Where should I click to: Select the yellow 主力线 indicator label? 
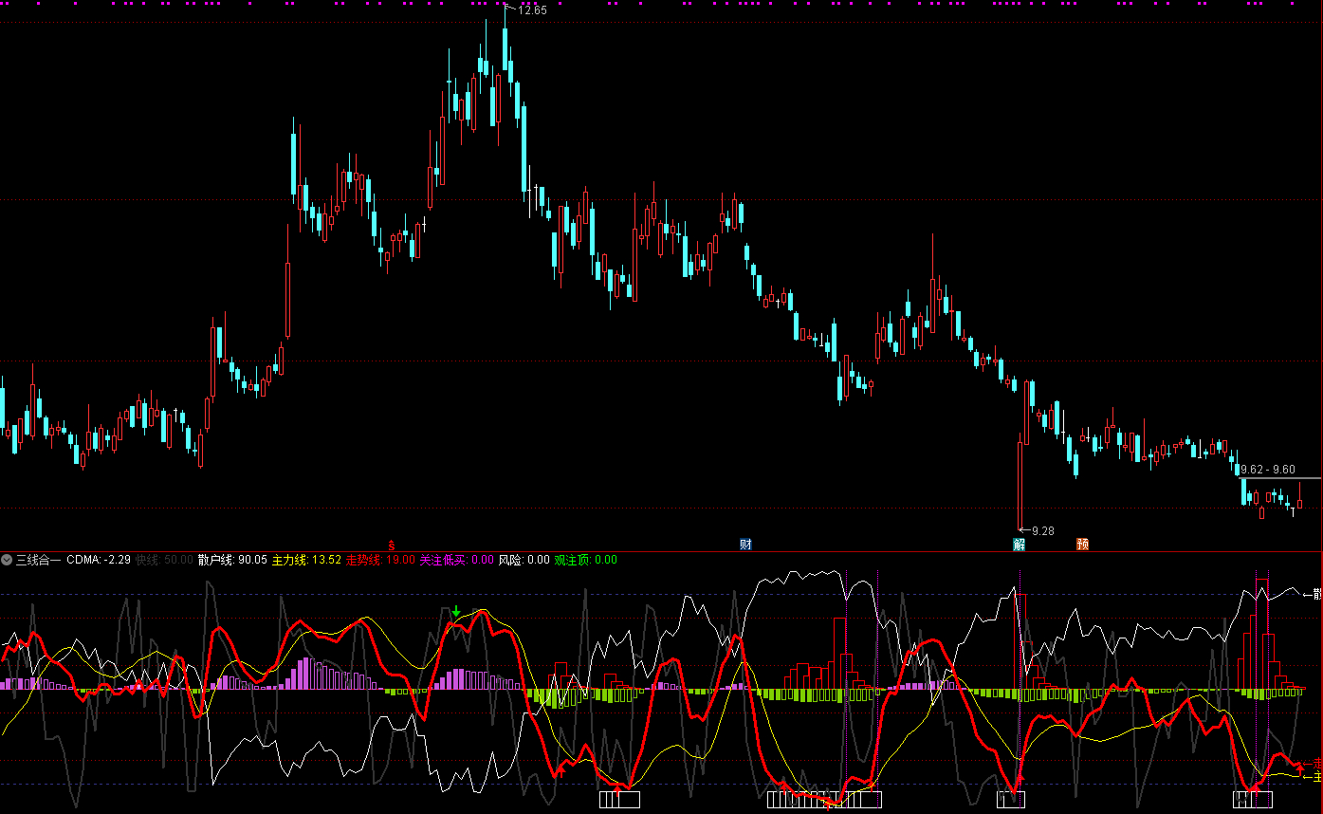306,560
